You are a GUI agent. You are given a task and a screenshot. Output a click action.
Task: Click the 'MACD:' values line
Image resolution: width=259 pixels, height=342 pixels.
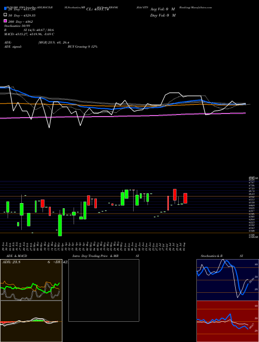[29, 34]
